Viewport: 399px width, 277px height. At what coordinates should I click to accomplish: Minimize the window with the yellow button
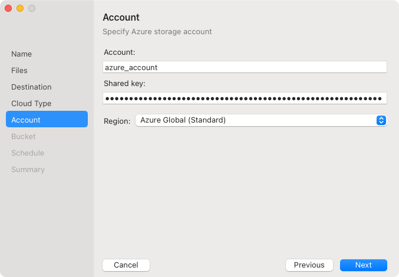tap(20, 8)
